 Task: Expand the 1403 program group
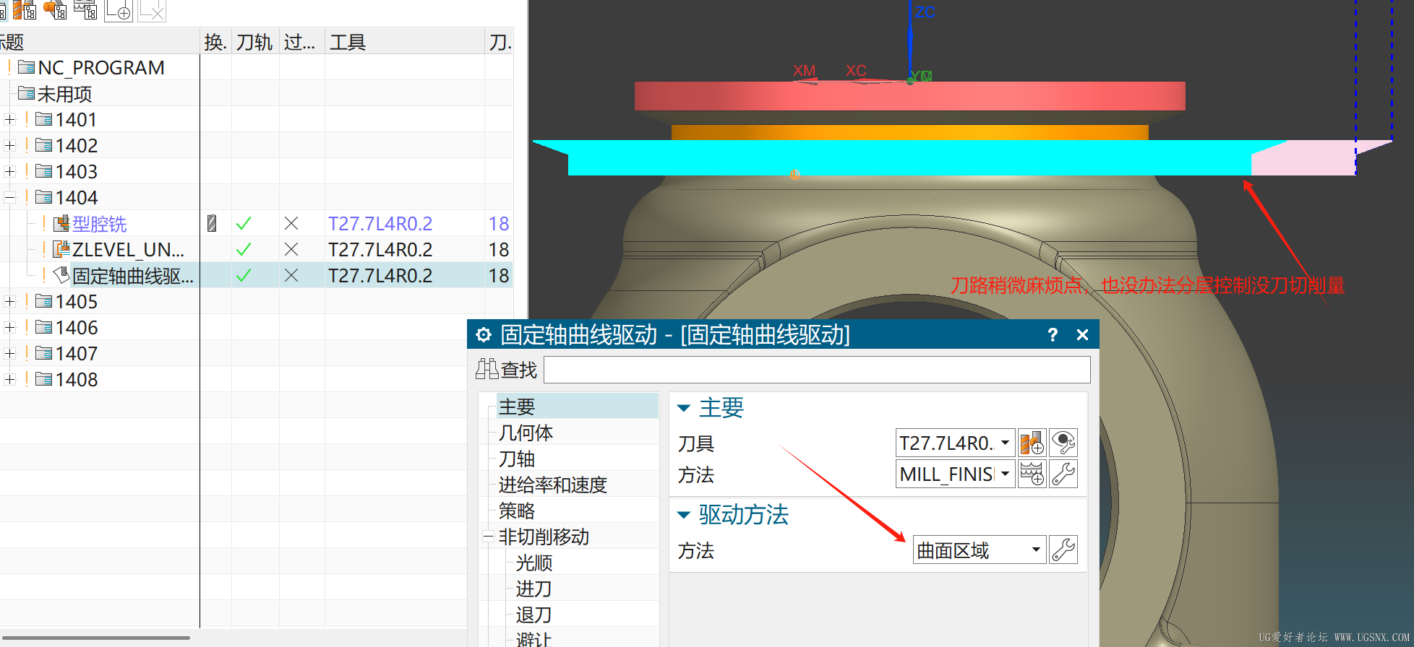[9, 171]
